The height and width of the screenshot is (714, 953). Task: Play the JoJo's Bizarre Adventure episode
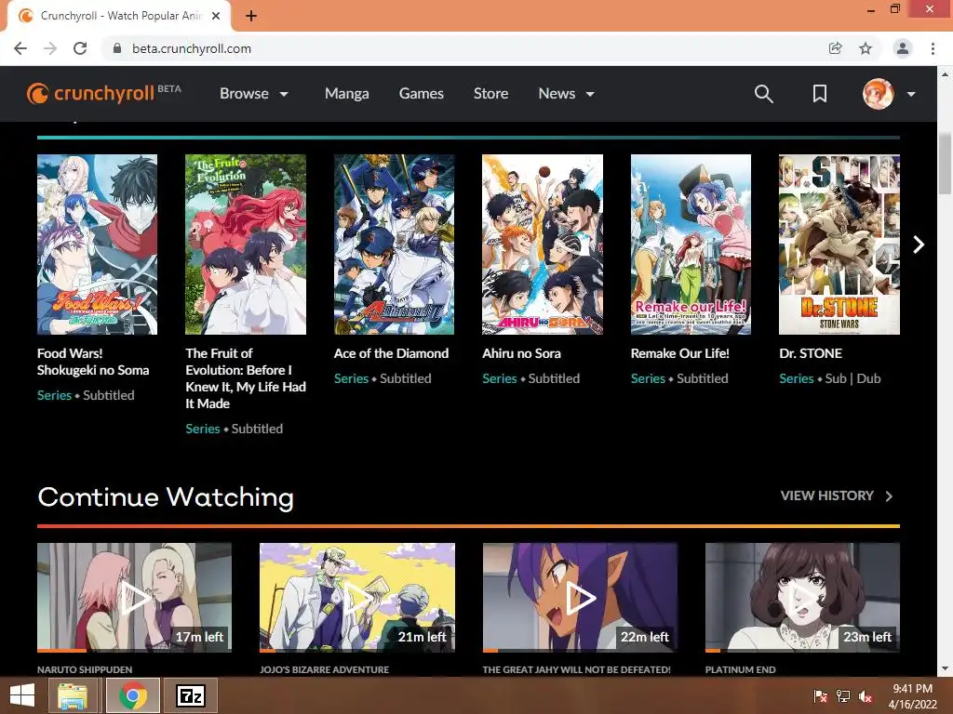pos(357,598)
